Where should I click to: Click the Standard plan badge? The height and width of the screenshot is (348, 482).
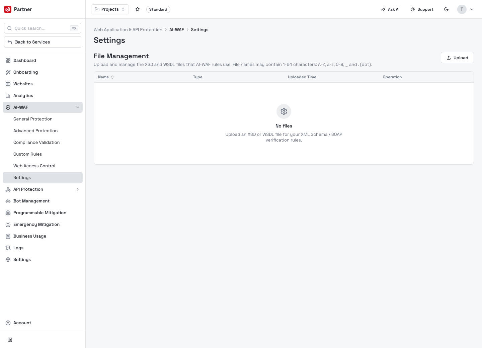coord(158,9)
